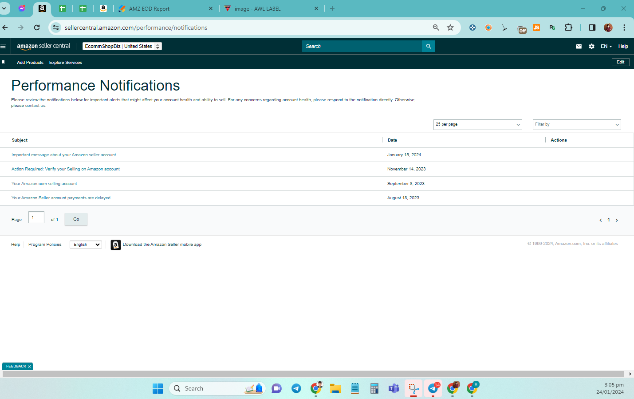Open the EcommShopBiz United States account switcher

click(x=122, y=46)
